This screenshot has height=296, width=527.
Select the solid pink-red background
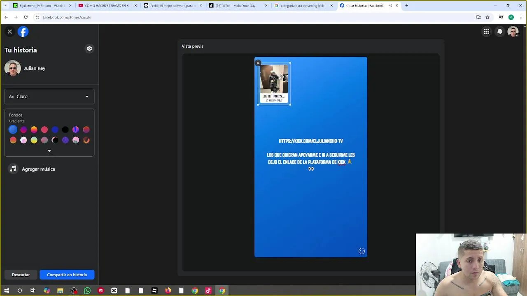pyautogui.click(x=44, y=129)
